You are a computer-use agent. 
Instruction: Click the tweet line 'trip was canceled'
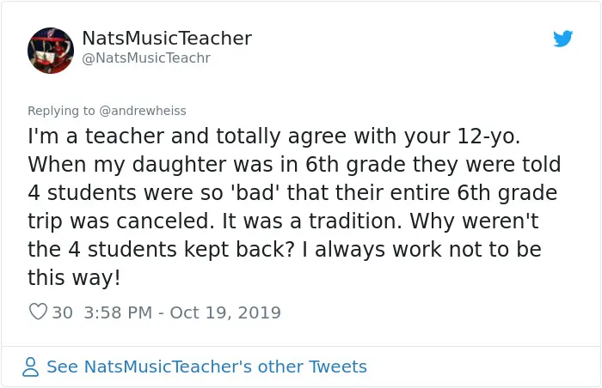283,221
